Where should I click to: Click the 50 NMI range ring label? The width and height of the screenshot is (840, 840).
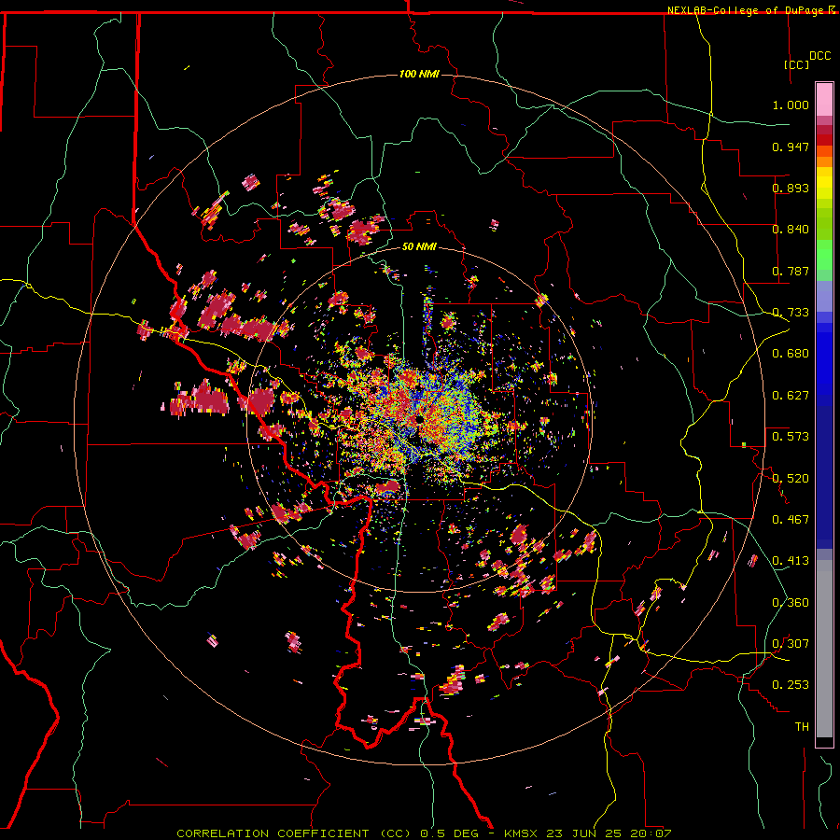click(419, 247)
